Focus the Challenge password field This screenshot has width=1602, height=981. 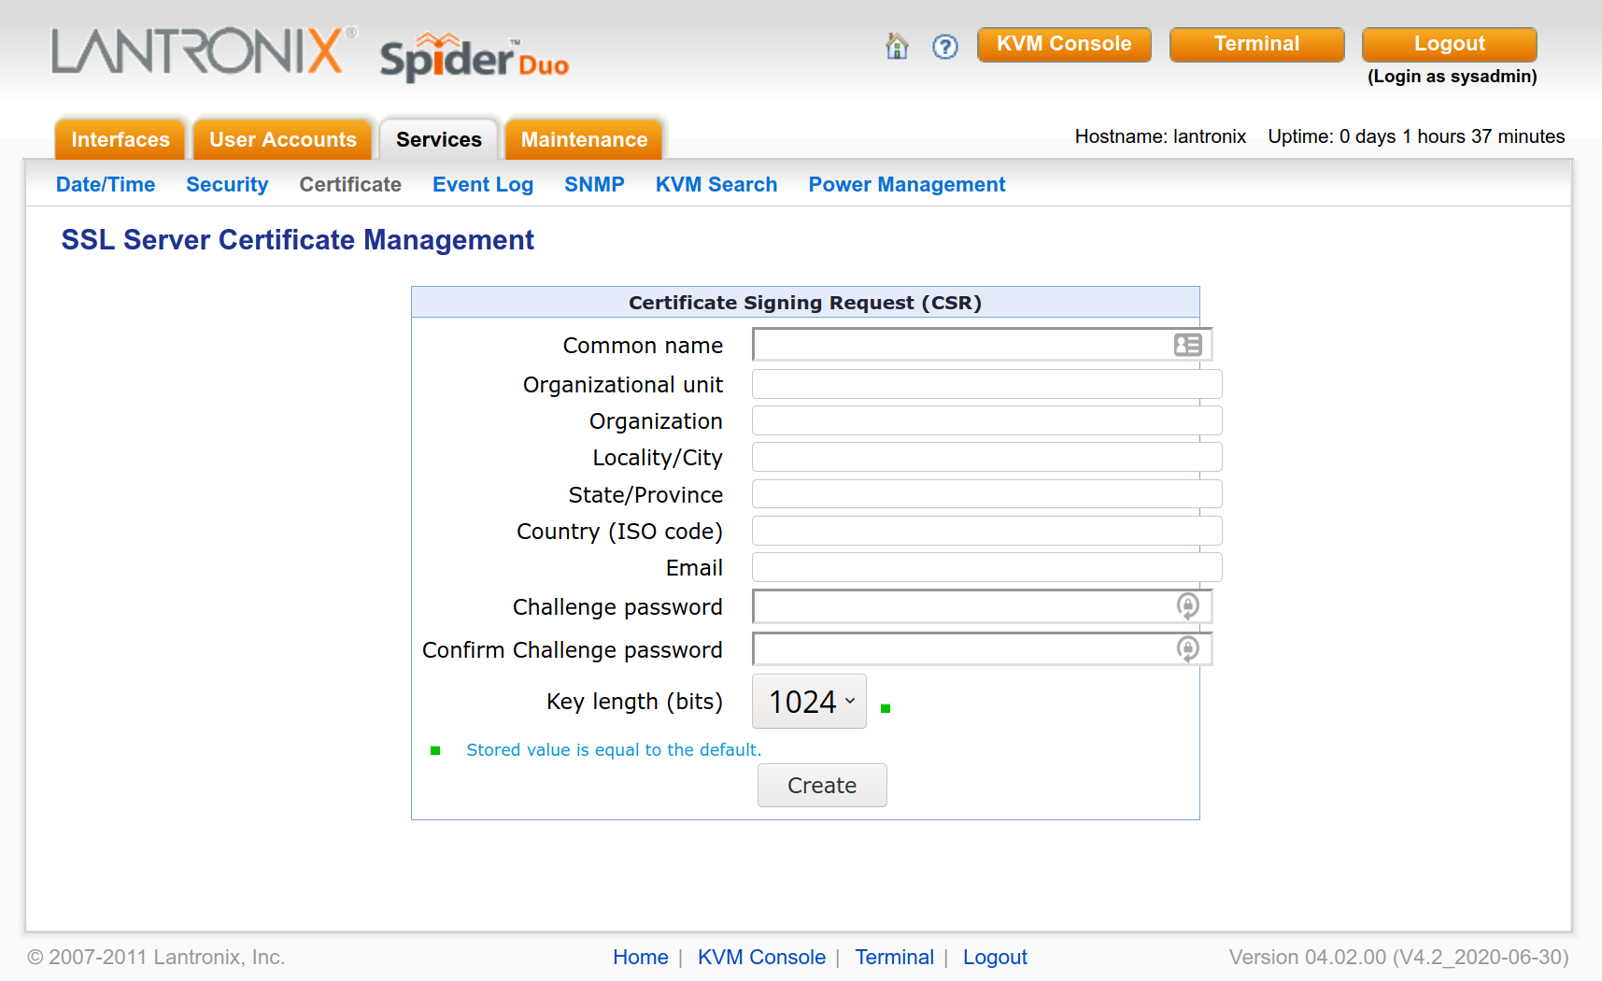(982, 606)
